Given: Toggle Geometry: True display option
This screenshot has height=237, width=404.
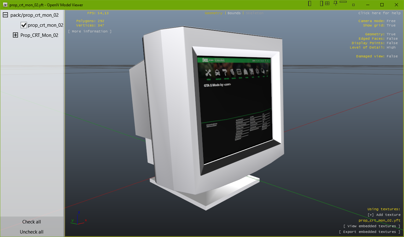Looking at the screenshot, I should tap(380, 34).
